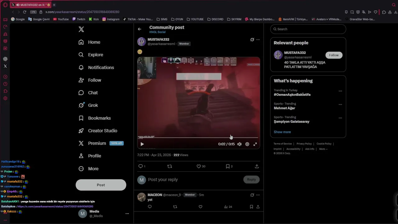
Task: Enter video fullscreen mode
Action: pyautogui.click(x=255, y=144)
